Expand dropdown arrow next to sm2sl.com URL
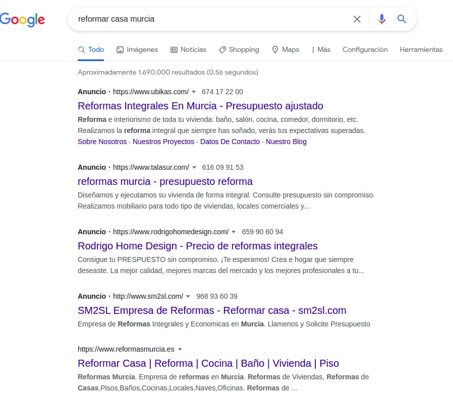The height and width of the screenshot is (400, 453). [188, 297]
